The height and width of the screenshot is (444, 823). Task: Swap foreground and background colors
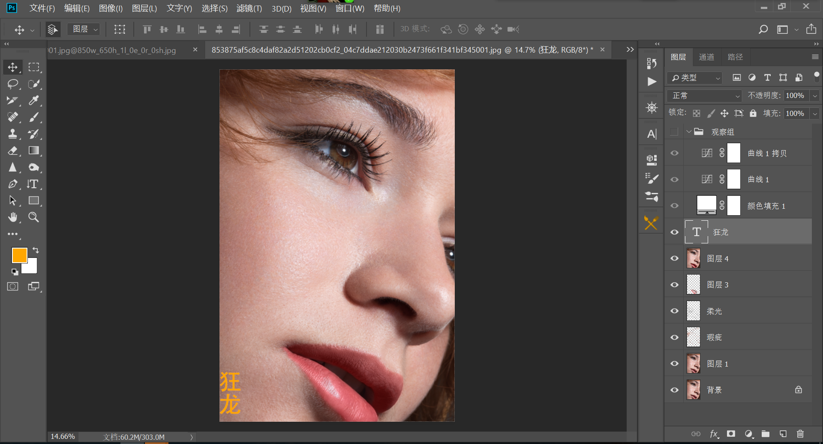[x=36, y=250]
